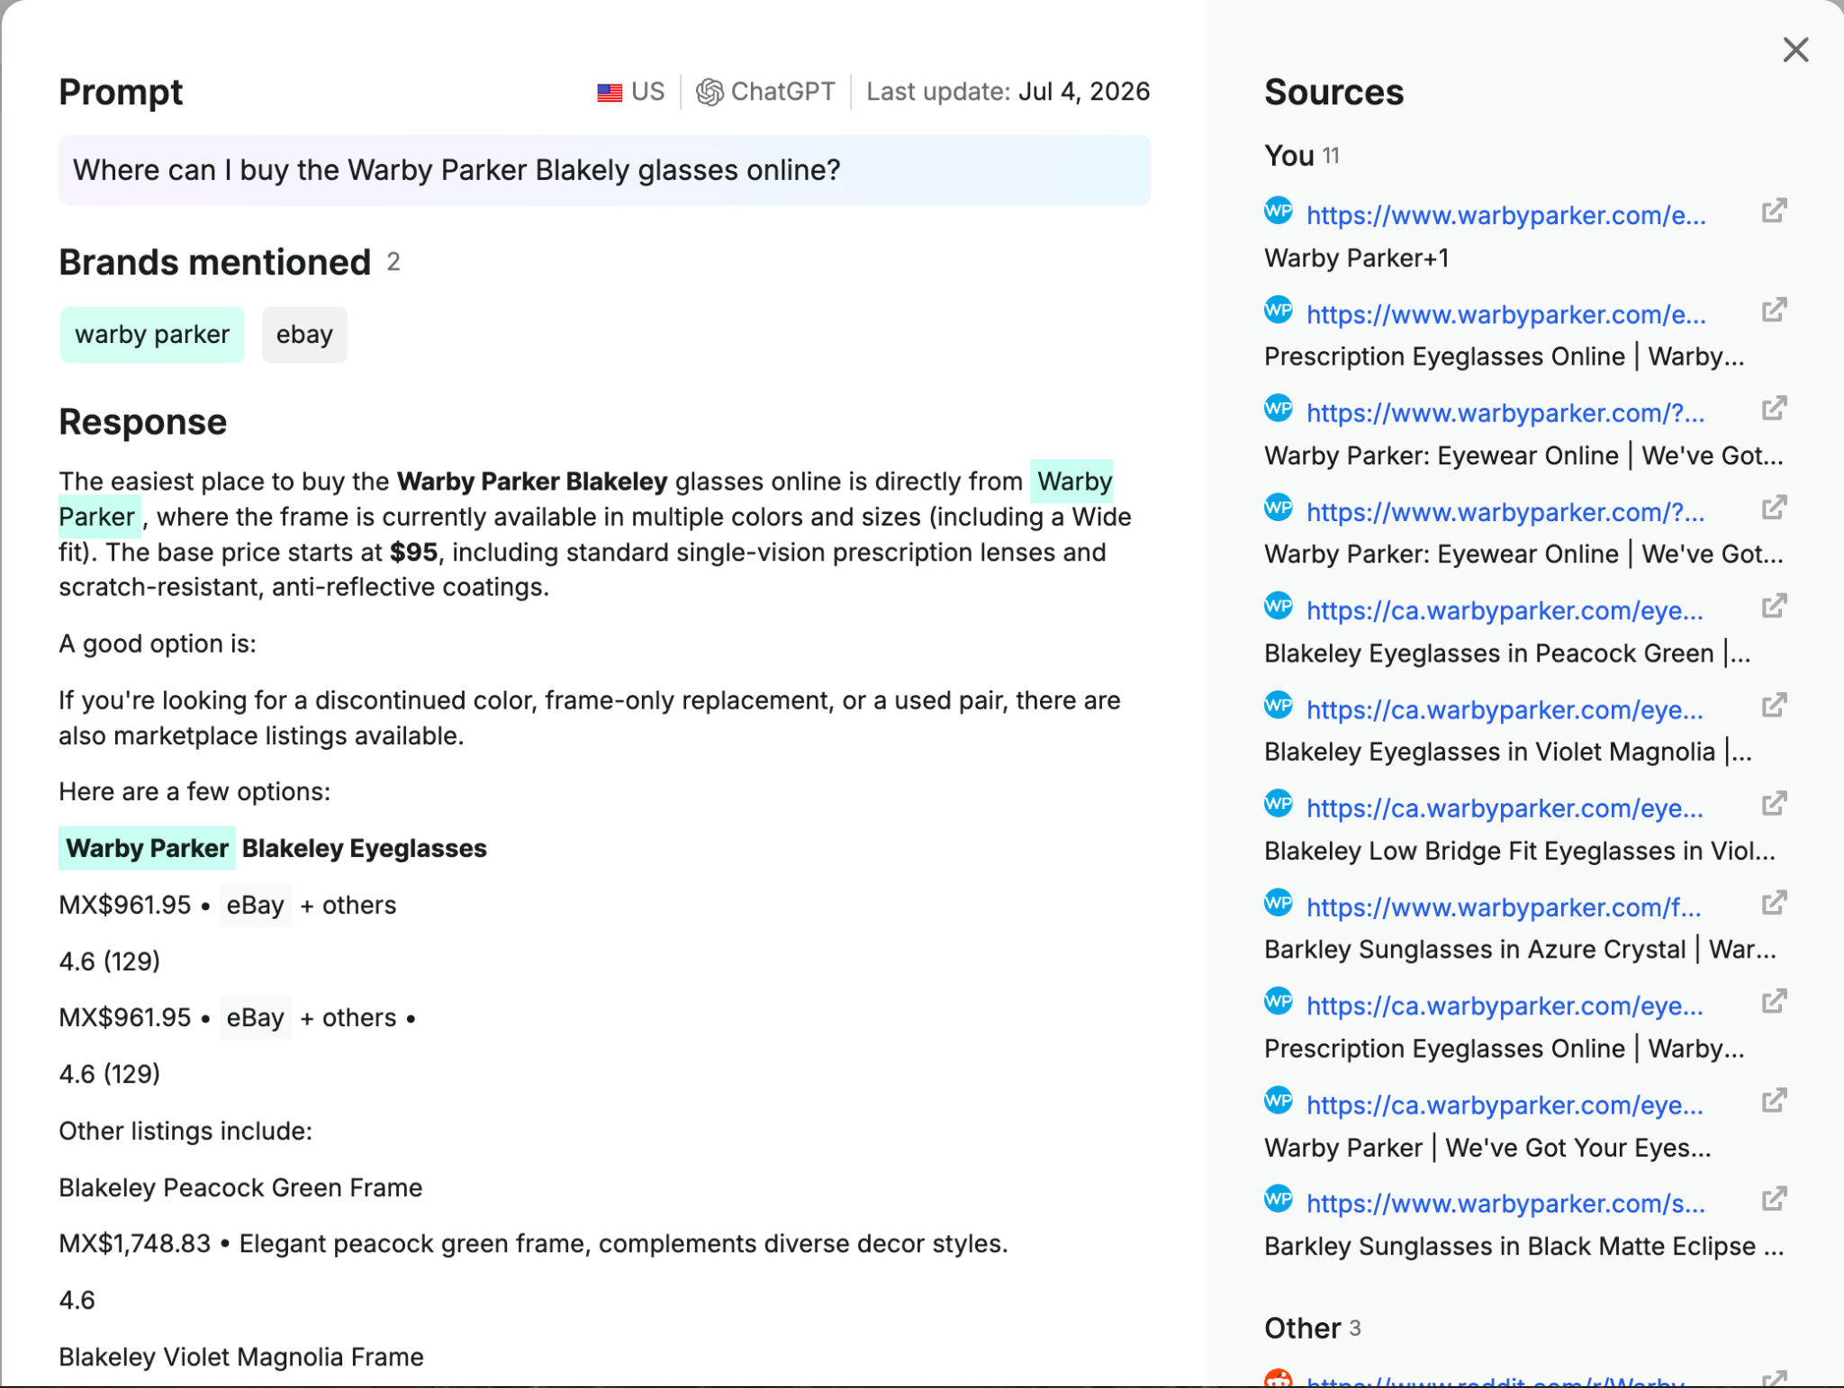Viewport: 1844px width, 1388px height.
Task: Click first eBay chip in response listing
Action: [255, 905]
